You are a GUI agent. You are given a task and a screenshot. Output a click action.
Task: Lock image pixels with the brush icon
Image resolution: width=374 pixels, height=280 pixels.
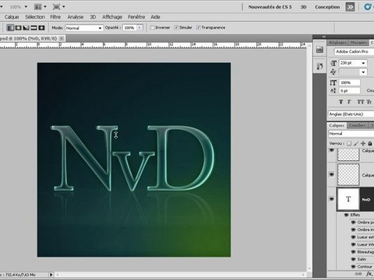pyautogui.click(x=356, y=143)
